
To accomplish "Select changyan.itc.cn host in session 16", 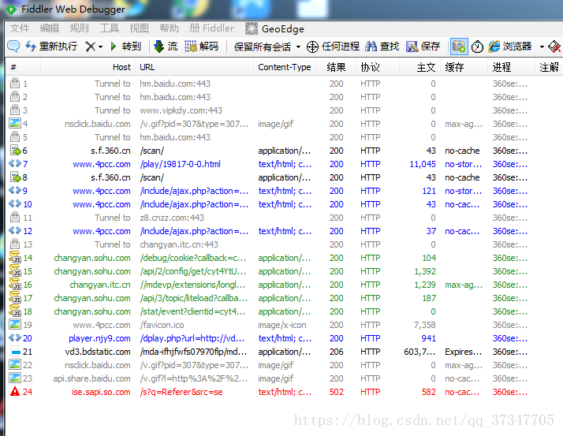I will (x=100, y=285).
